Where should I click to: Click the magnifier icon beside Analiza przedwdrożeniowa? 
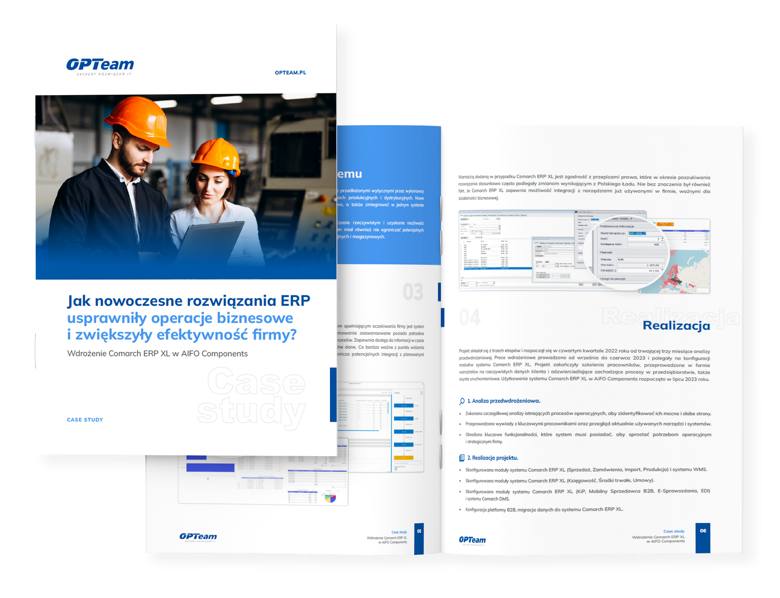(462, 401)
